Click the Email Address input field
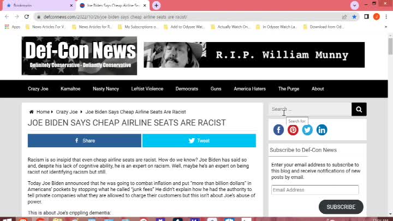The image size is (393, 221). click(x=315, y=190)
